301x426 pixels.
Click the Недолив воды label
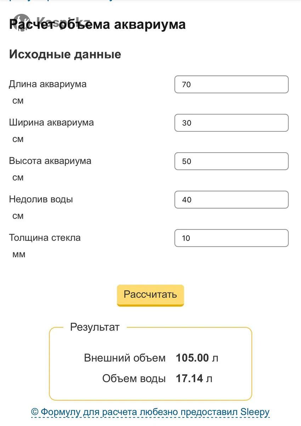pyautogui.click(x=41, y=199)
